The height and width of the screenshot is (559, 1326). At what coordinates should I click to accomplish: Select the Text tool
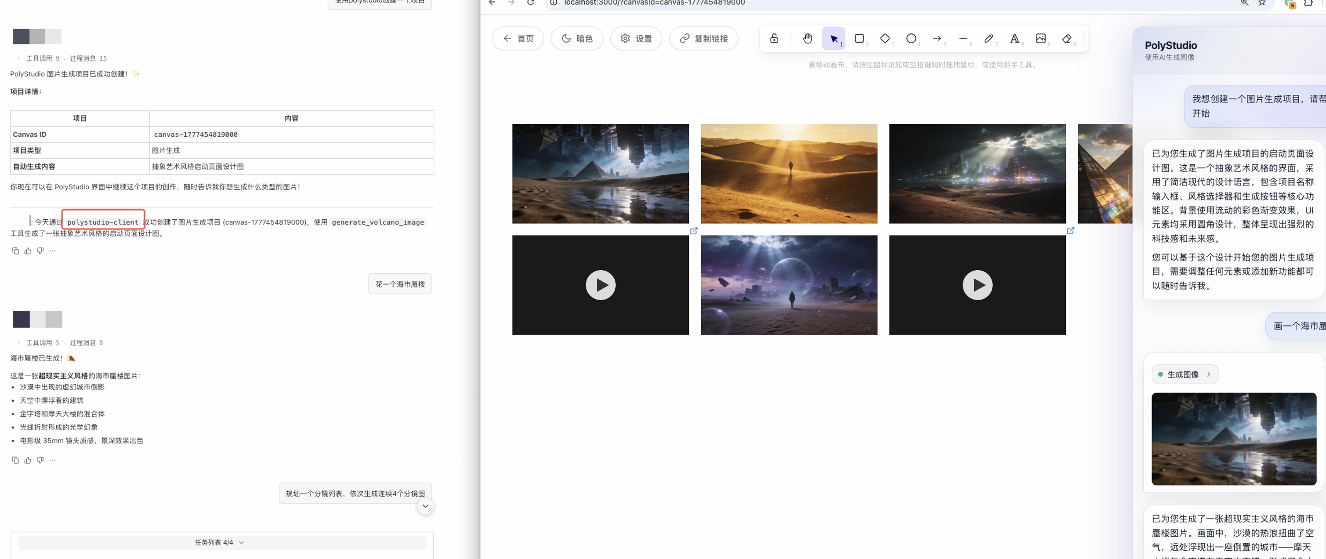click(1014, 39)
